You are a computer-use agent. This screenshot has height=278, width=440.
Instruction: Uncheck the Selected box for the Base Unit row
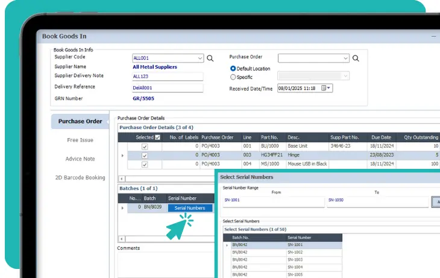144,147
